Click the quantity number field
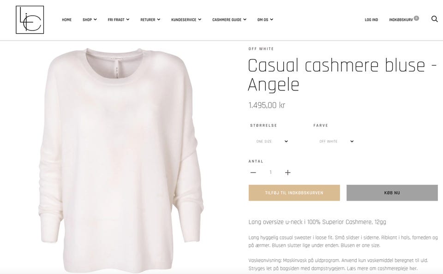443x274 pixels. click(x=270, y=173)
